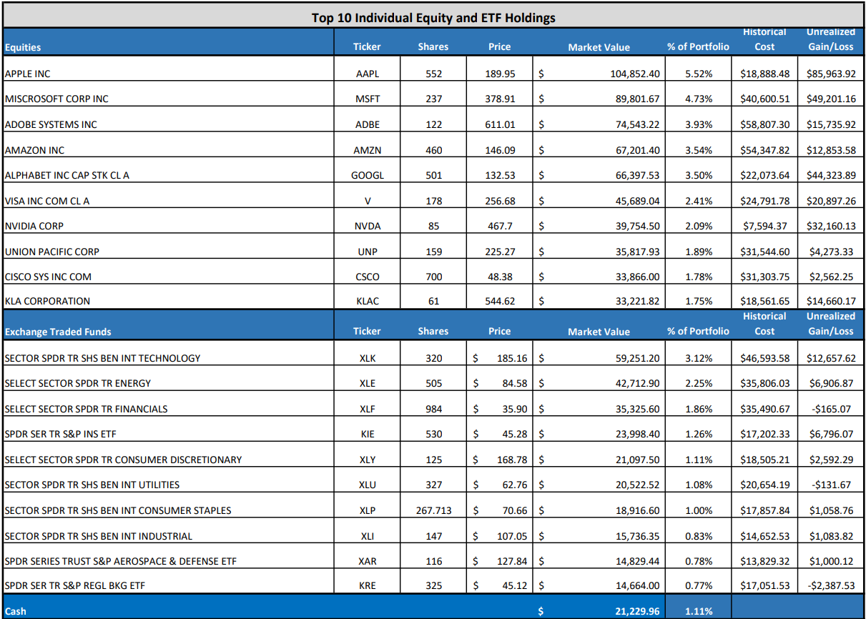The height and width of the screenshot is (619, 866).
Task: Click SELECT SECTOR SPDR TR FINANCIALS name
Action: click(x=86, y=409)
